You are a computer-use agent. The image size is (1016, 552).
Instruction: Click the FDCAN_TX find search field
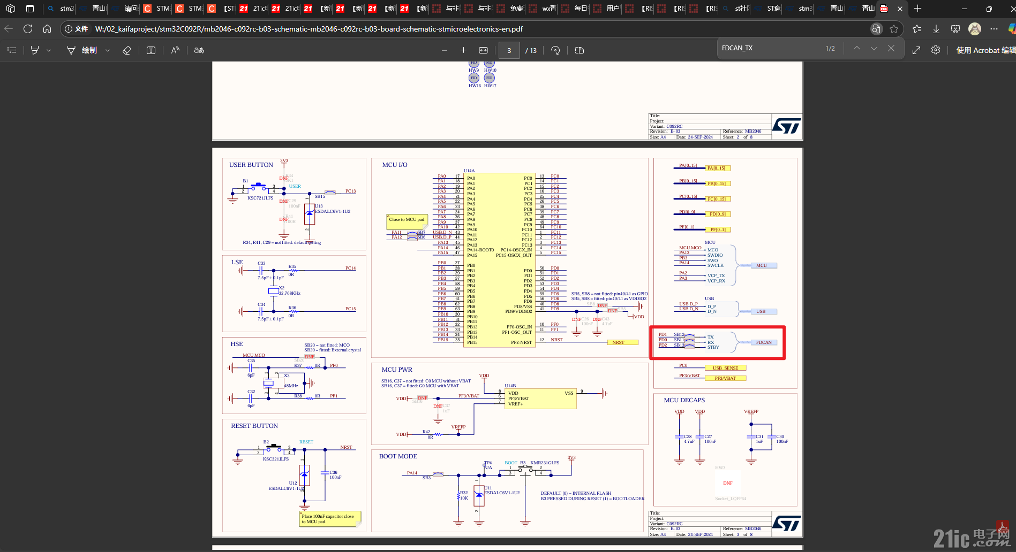pos(769,48)
